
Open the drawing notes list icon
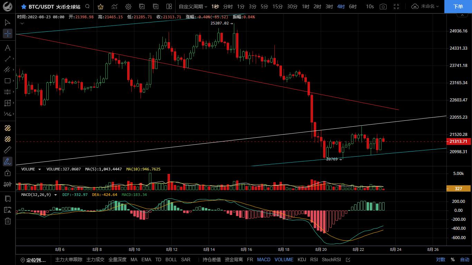tap(7, 210)
